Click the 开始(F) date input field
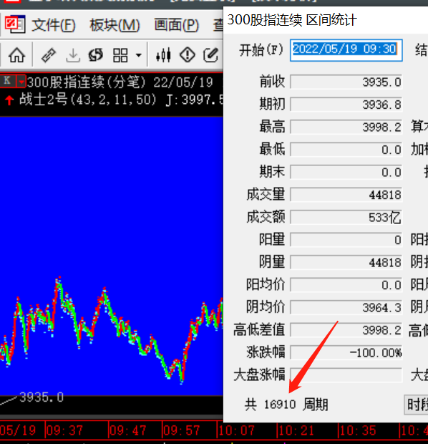 [x=346, y=50]
